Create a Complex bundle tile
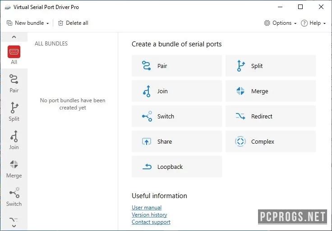 click(271, 141)
